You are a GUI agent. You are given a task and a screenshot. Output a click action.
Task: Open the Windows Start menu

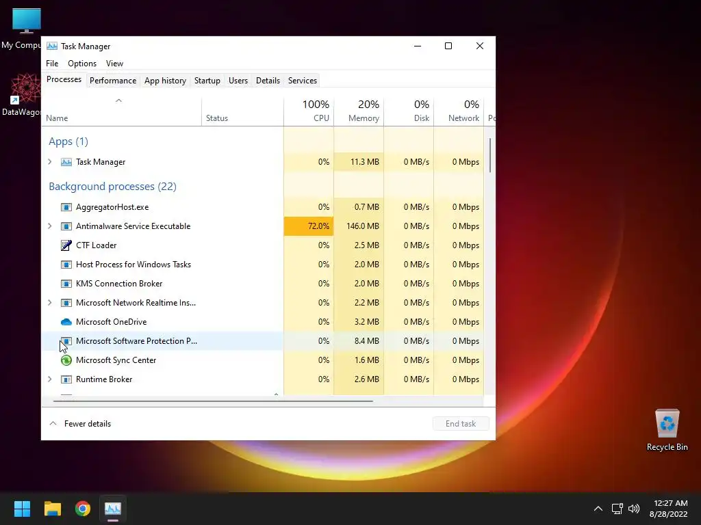pyautogui.click(x=22, y=509)
